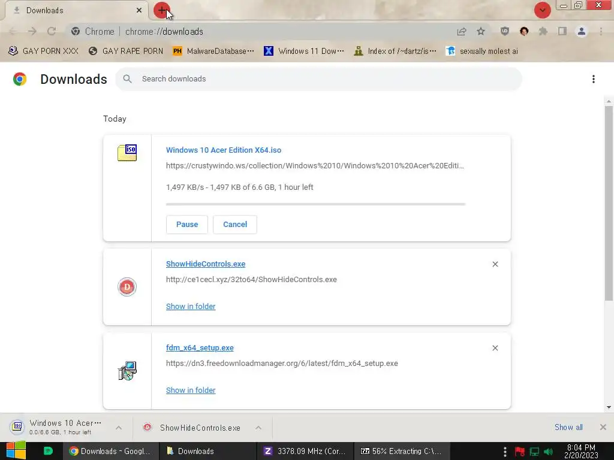Remove fdm_x64_setup.exe from the list
This screenshot has height=460, width=614.
pos(495,348)
